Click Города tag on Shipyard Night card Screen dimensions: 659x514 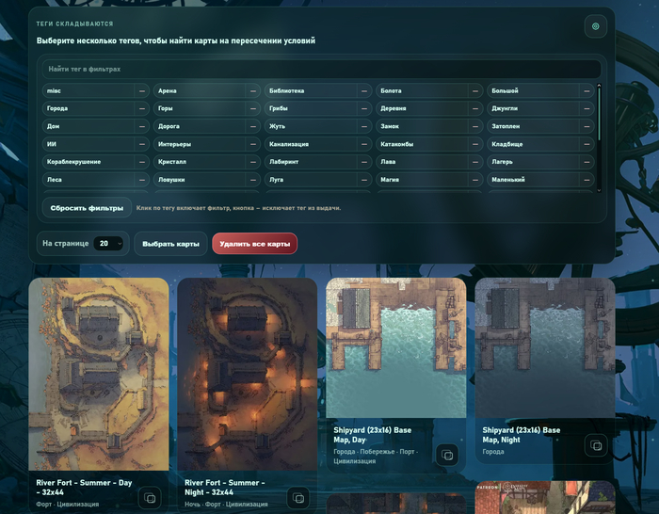tap(493, 451)
